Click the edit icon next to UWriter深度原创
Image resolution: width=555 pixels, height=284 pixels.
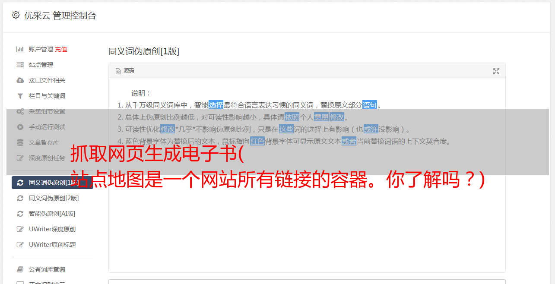pos(20,229)
